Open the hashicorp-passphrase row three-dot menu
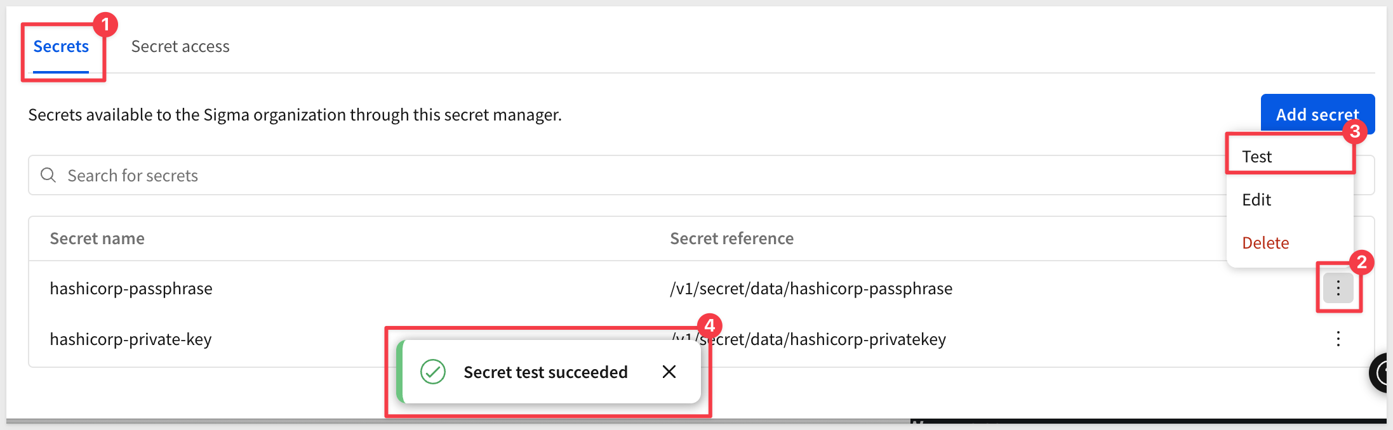 tap(1338, 288)
